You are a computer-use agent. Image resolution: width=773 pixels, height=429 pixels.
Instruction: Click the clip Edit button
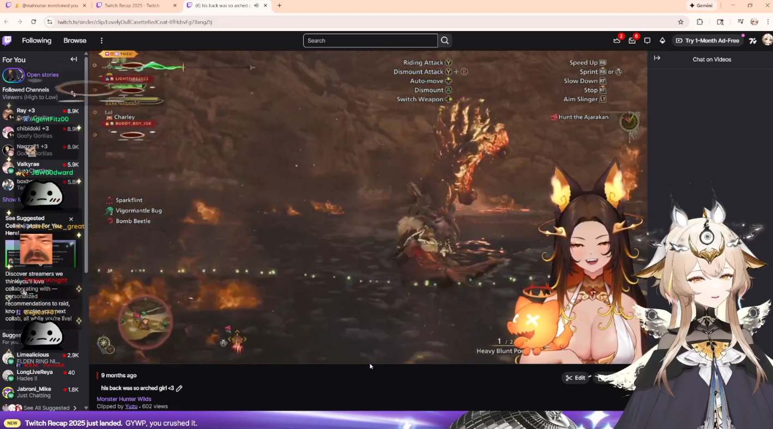576,378
